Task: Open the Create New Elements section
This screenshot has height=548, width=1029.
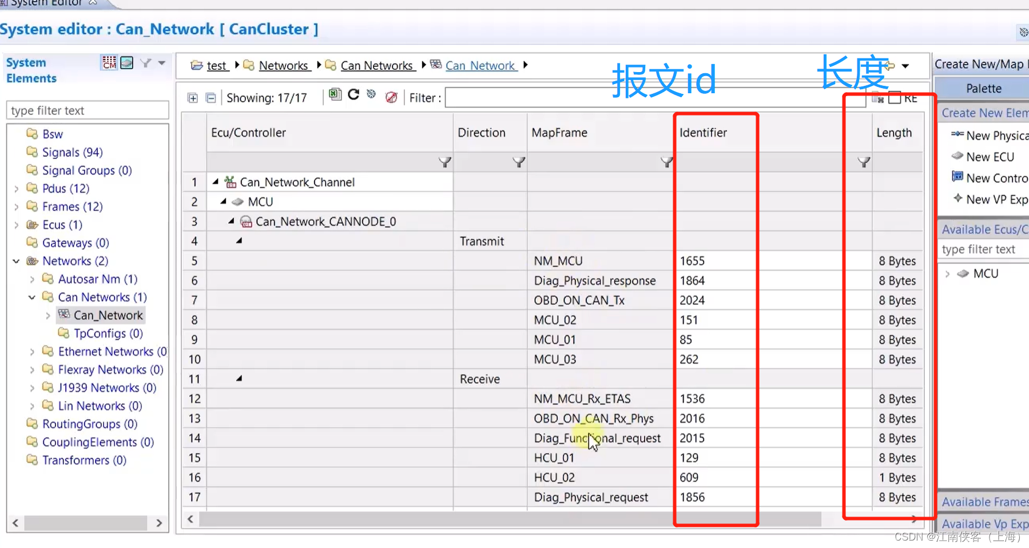Action: point(984,113)
